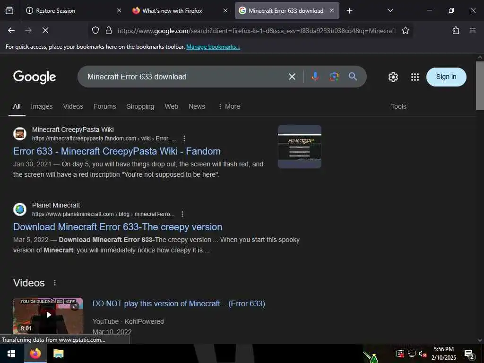Open the Manage bookmarks link
The height and width of the screenshot is (363, 484).
tap(213, 47)
